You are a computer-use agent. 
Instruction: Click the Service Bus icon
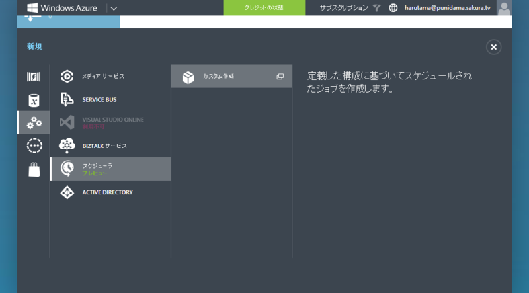67,100
